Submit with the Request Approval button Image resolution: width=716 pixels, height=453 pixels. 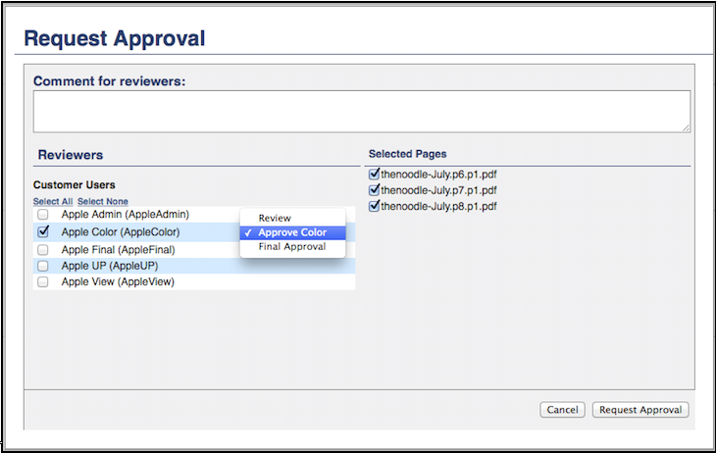point(640,410)
